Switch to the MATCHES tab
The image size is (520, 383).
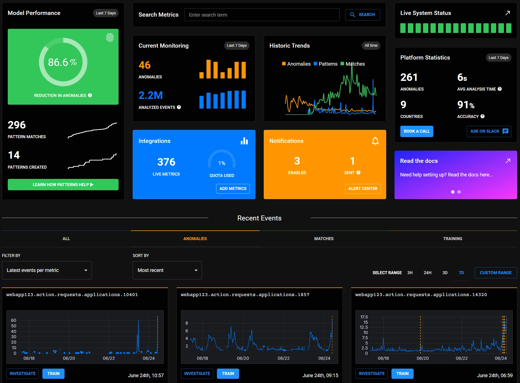click(x=324, y=238)
